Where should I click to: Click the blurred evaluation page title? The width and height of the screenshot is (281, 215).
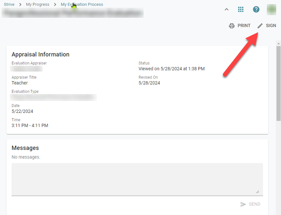pos(72,13)
